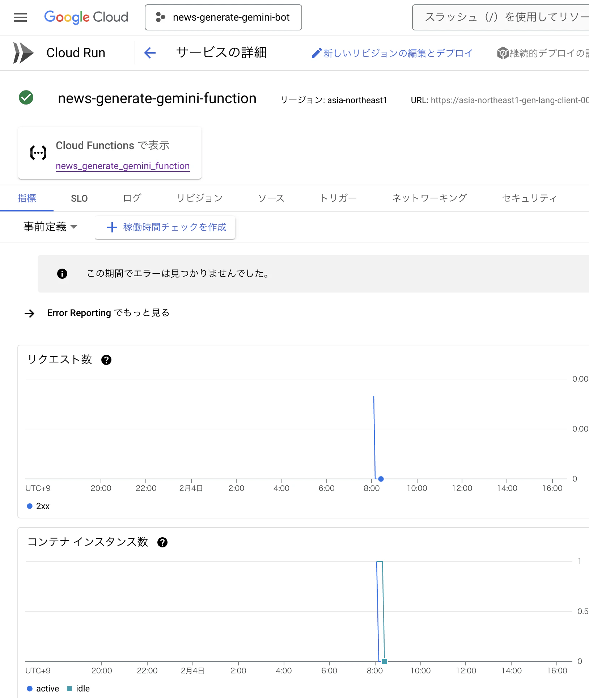Click help icon next to コンテナ インスタンス数
The image size is (589, 698).
coord(162,542)
